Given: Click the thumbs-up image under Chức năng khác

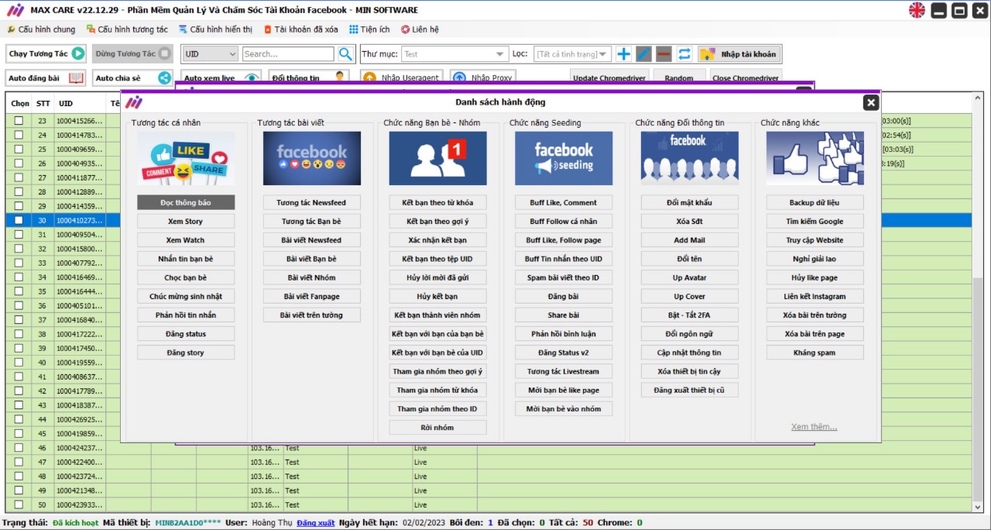Looking at the screenshot, I should coord(815,158).
